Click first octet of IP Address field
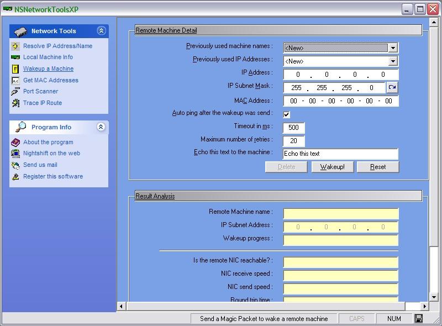Viewport: 442px width, 326px height. pos(298,75)
